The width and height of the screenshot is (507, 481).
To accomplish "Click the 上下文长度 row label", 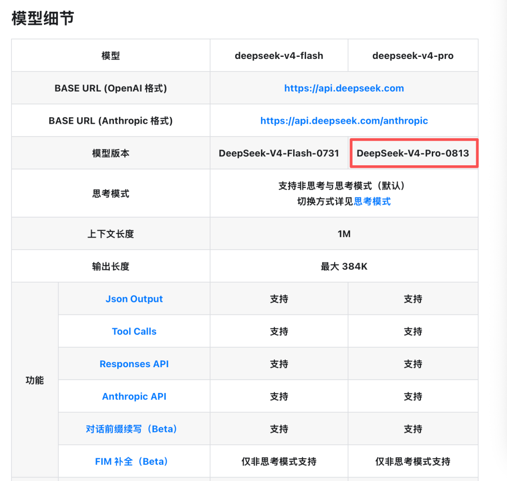I will click(x=110, y=234).
